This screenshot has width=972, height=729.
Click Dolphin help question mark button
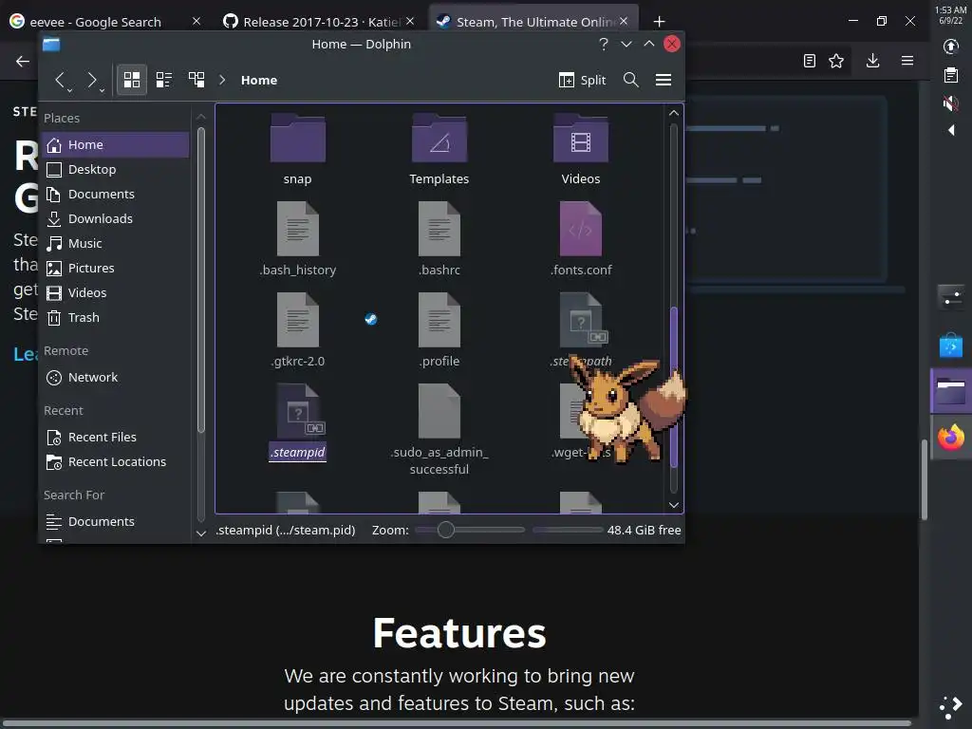pyautogui.click(x=603, y=44)
